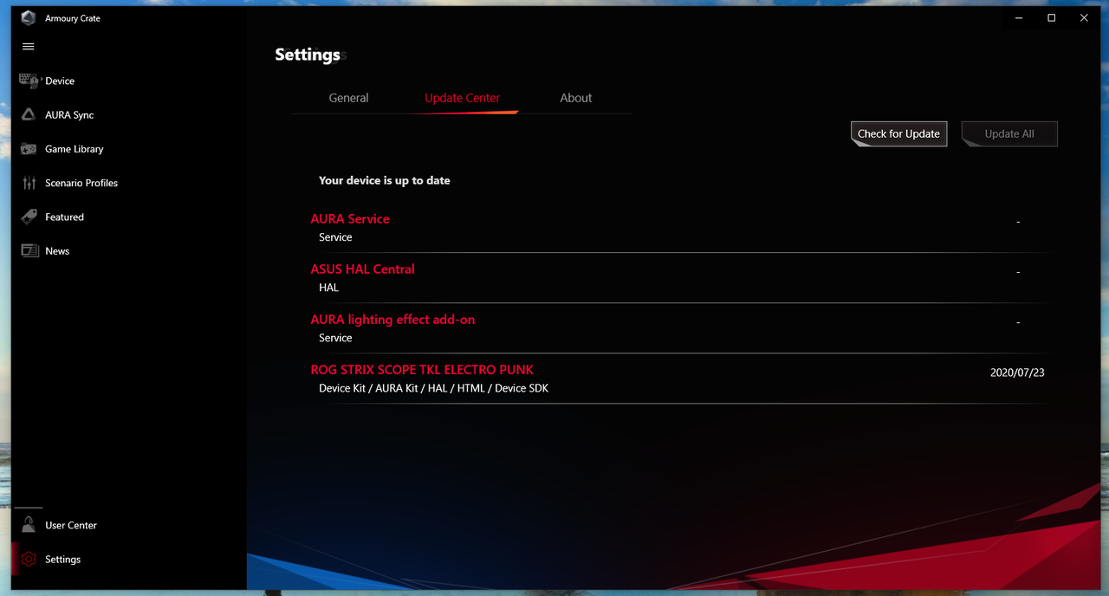Click the News icon in sidebar
The width and height of the screenshot is (1109, 596).
click(x=29, y=251)
